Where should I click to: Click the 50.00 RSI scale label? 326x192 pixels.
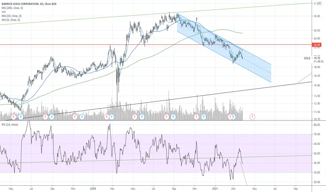click(x=317, y=153)
